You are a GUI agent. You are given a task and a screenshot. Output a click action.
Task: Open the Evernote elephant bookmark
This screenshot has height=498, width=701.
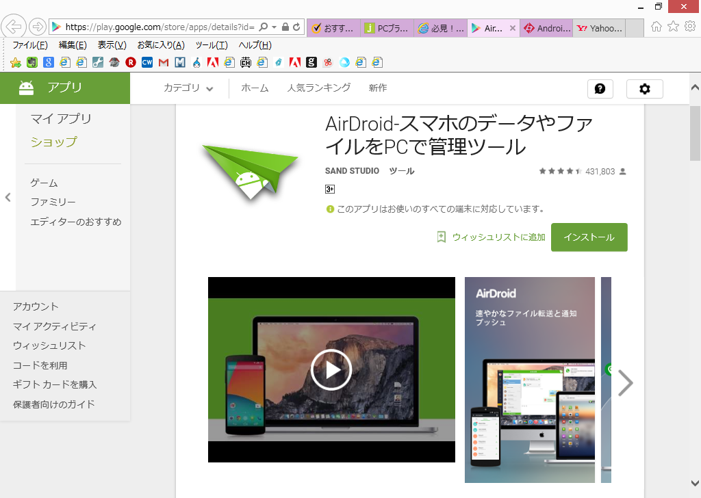31,62
